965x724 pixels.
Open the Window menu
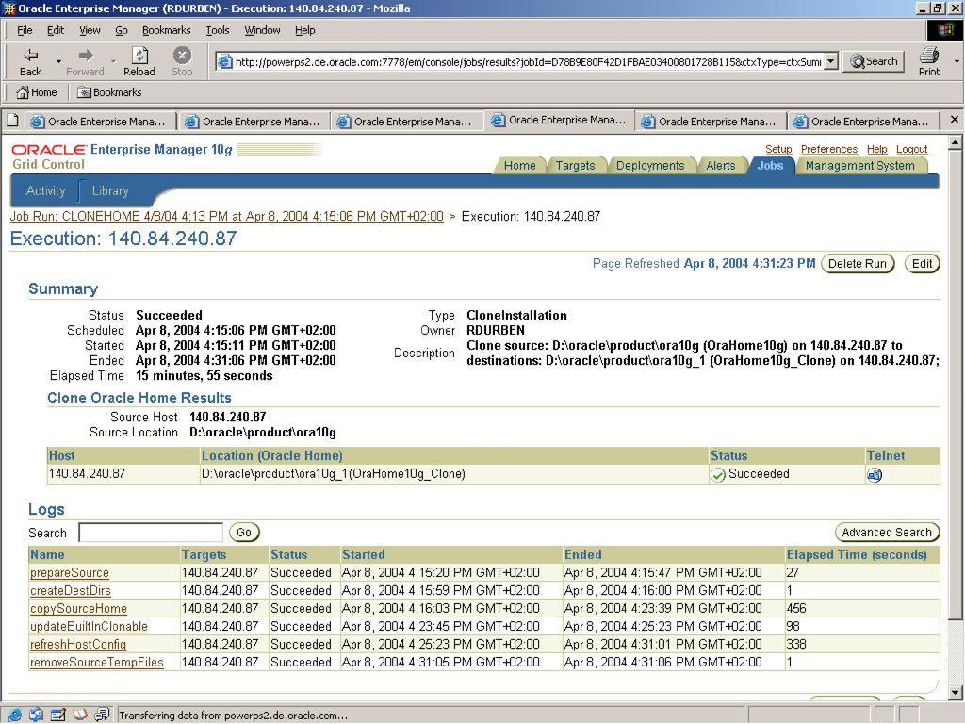262,30
